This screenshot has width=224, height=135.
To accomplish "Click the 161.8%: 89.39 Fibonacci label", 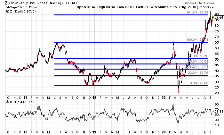I will click(197, 13).
